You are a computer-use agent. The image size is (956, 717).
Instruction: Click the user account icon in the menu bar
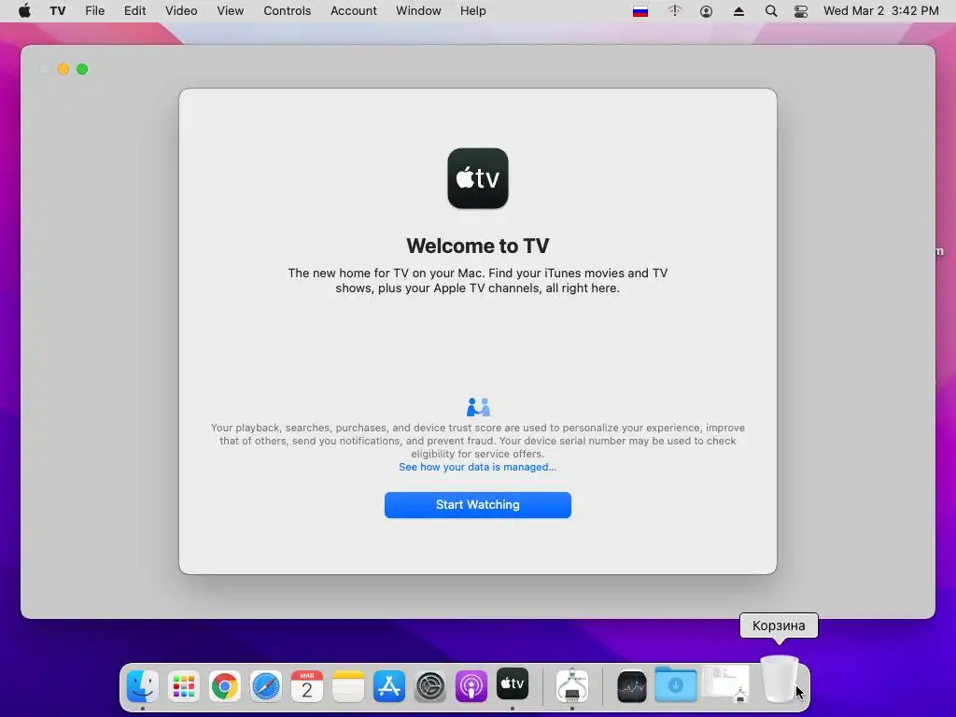[706, 11]
